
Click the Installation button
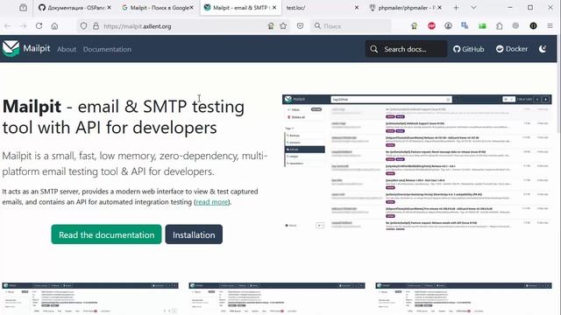194,234
